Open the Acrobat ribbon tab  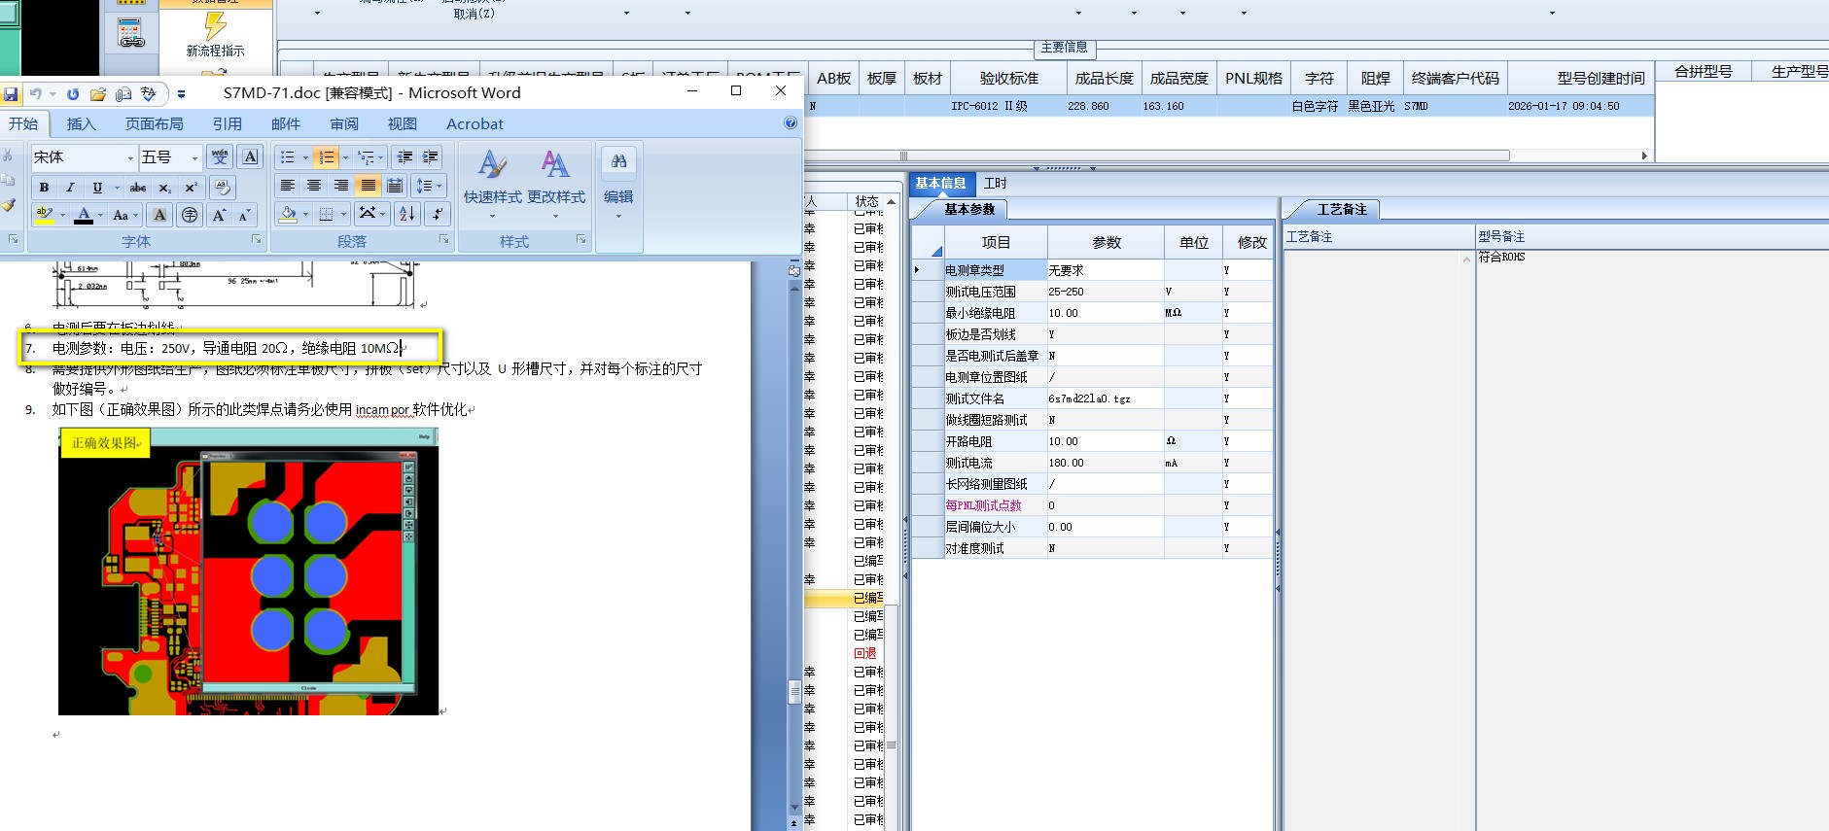pos(475,123)
